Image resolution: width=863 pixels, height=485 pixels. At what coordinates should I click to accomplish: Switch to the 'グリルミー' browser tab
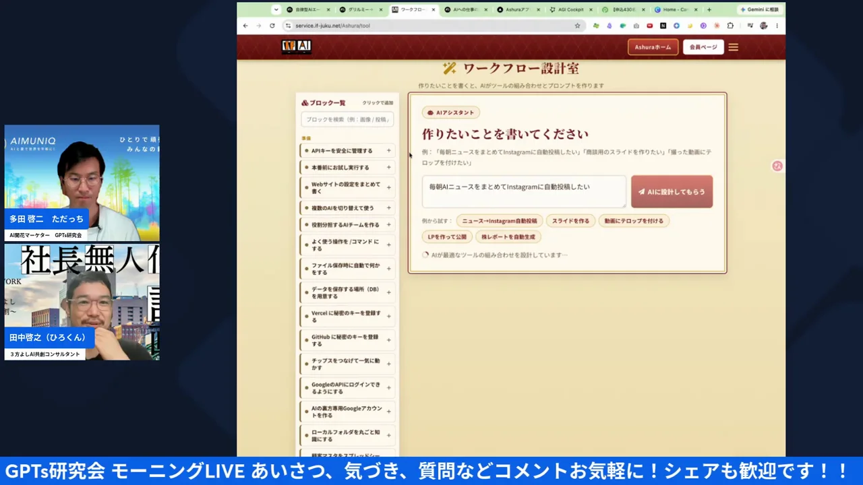(361, 9)
